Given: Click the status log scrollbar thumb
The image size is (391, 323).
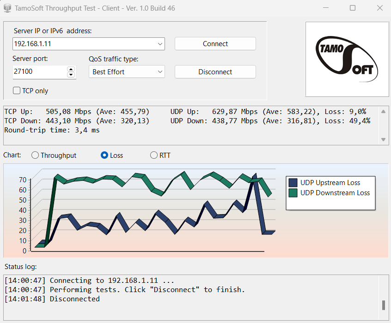Looking at the screenshot, I should 384,305.
